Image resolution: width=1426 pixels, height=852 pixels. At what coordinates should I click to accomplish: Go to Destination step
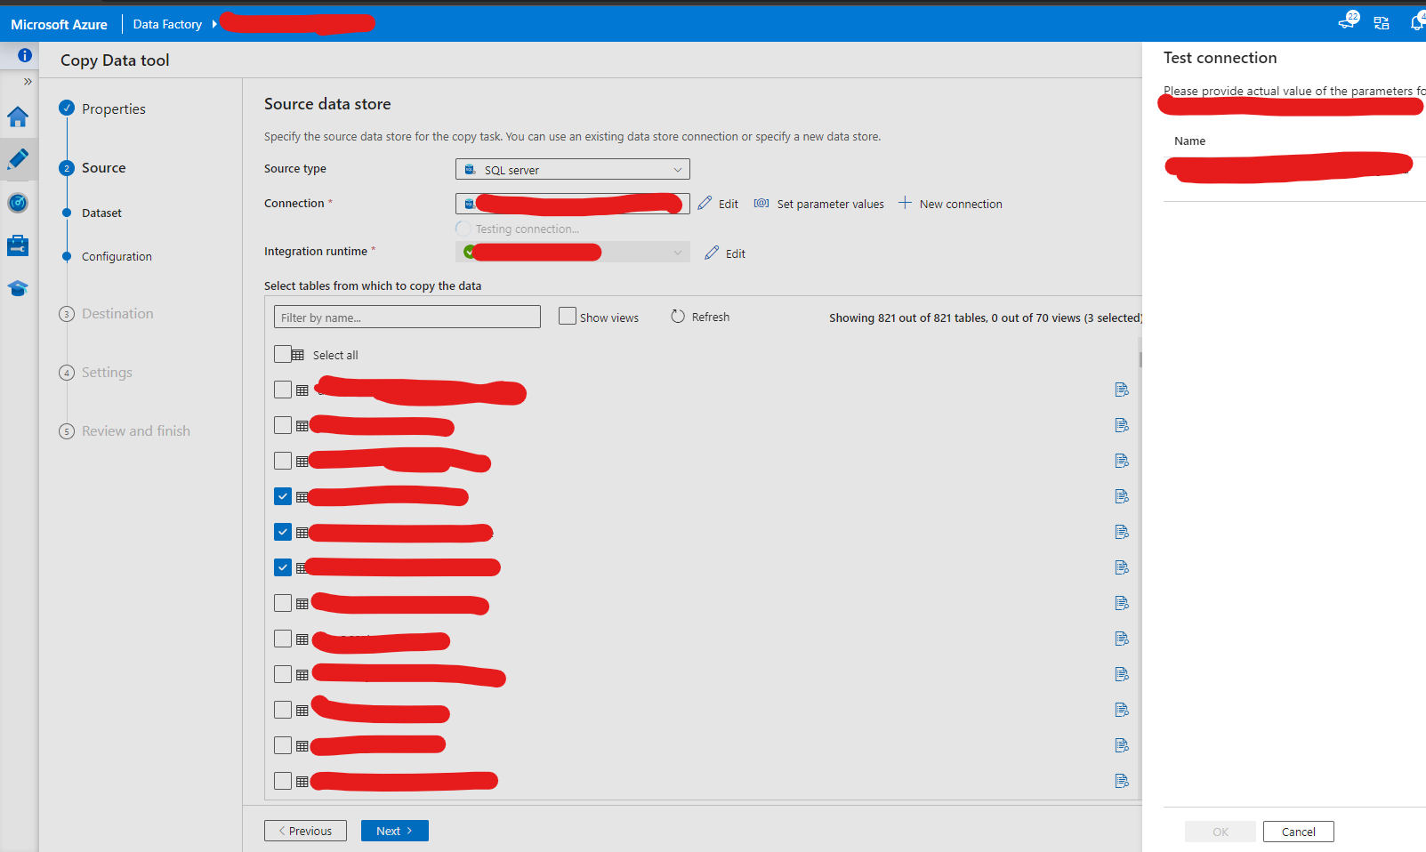coord(117,313)
